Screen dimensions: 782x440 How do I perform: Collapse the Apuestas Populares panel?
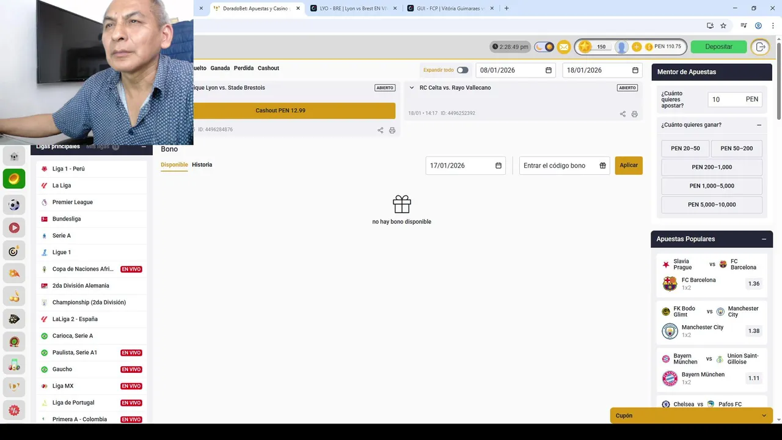[764, 239]
